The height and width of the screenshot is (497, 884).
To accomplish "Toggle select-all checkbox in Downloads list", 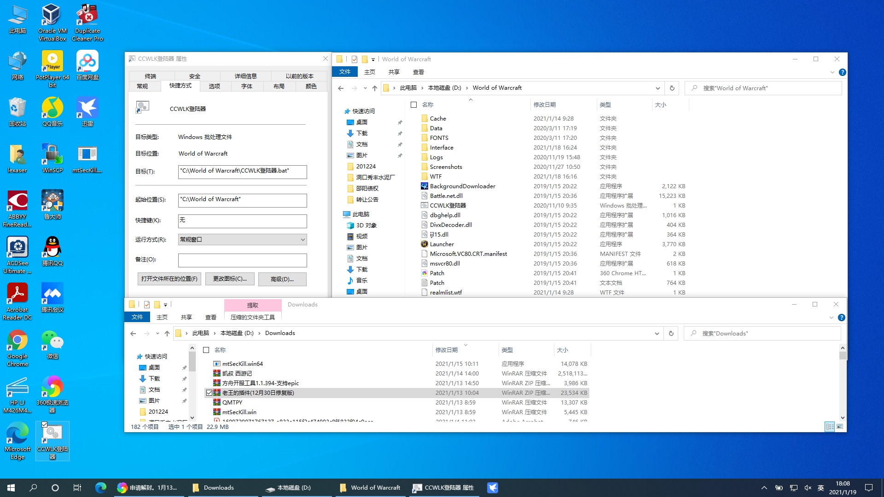I will pyautogui.click(x=206, y=350).
